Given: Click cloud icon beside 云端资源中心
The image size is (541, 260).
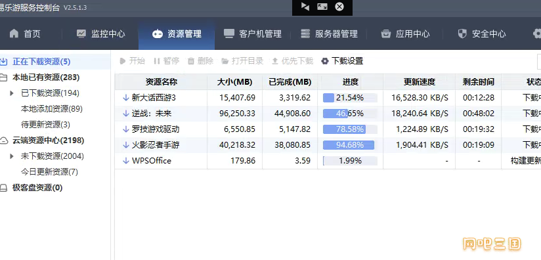Looking at the screenshot, I should point(3,141).
